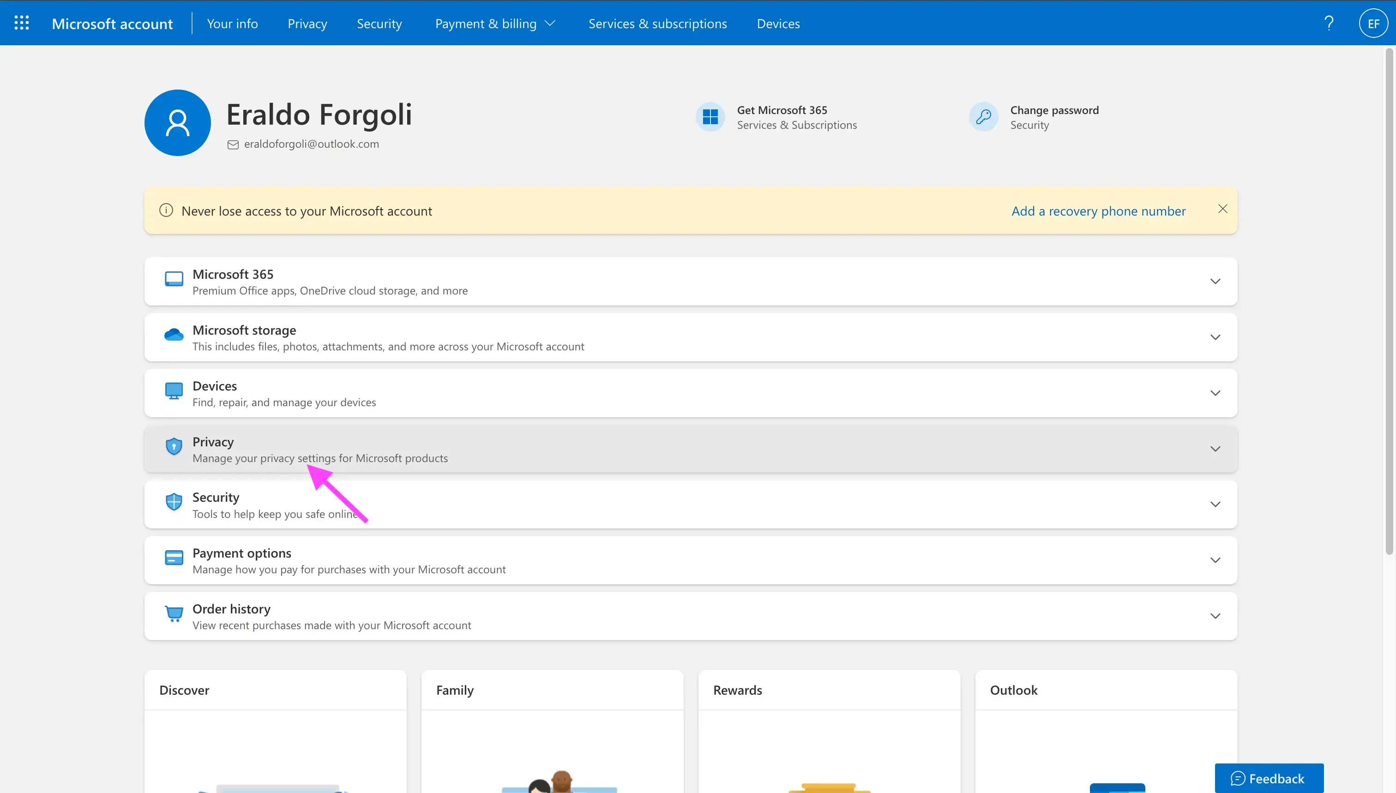Click the Microsoft 365 logo in Get Microsoft 365
Screen dimensions: 1396x793
coord(710,116)
